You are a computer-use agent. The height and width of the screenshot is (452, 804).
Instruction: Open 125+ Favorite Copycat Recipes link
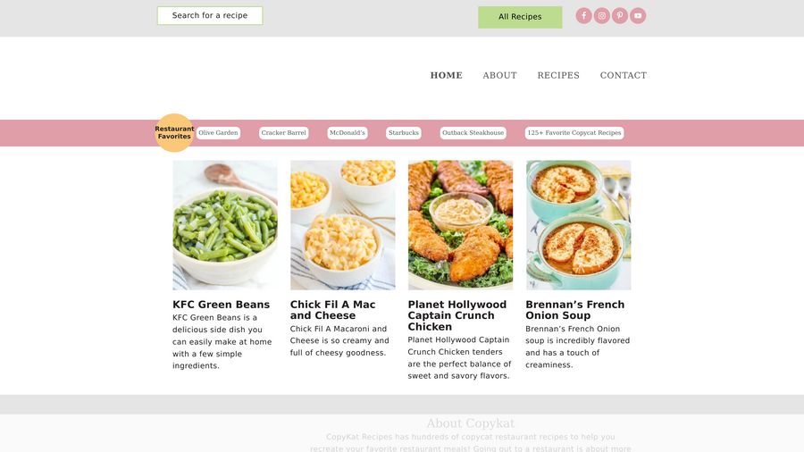click(574, 133)
